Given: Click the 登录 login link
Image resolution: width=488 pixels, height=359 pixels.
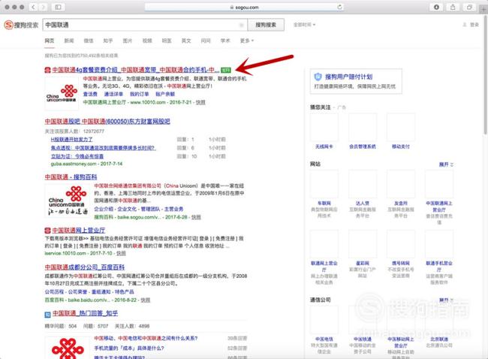Looking at the screenshot, I should point(474,25).
